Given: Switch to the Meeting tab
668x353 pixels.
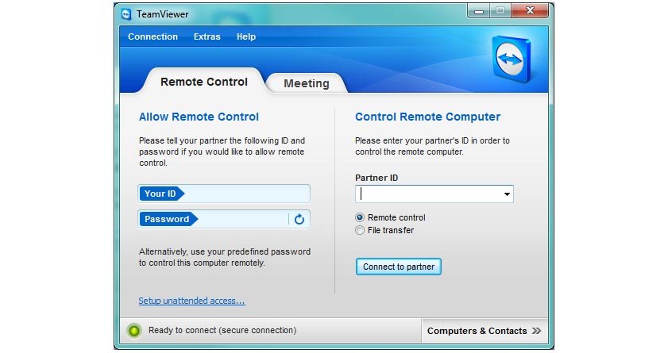Looking at the screenshot, I should point(307,83).
